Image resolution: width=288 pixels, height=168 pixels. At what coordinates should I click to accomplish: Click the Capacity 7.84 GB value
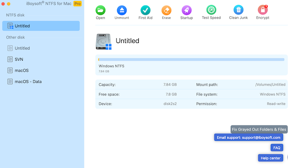(x=170, y=85)
